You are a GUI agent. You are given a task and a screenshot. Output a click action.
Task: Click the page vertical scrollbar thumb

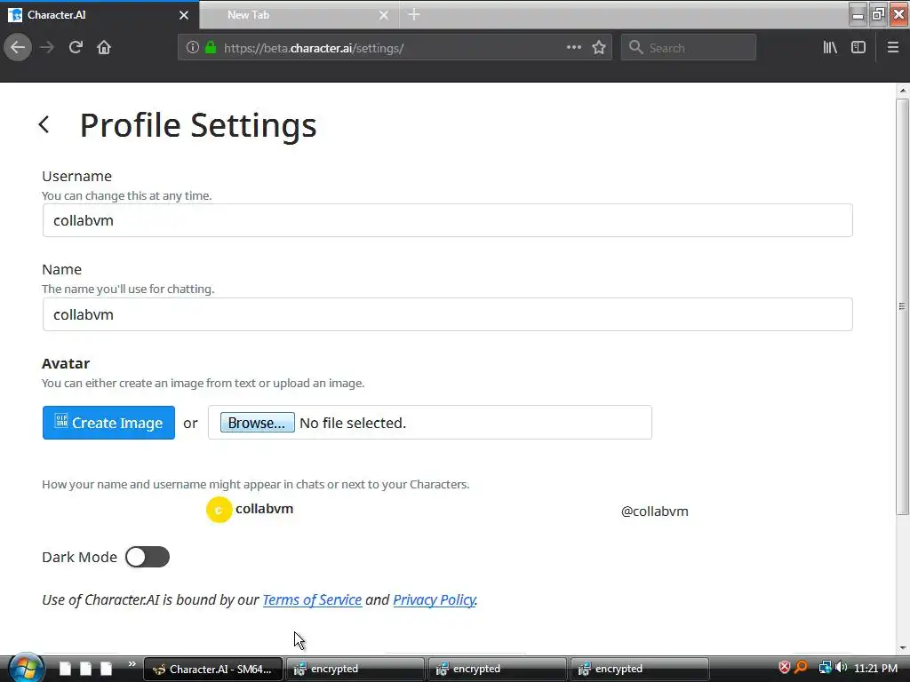click(902, 306)
